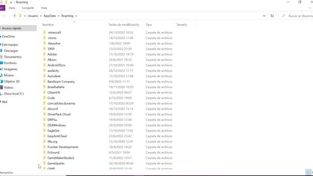Open Disco local (C:) in navigation pane
The width and height of the screenshot is (313, 176).
[14, 93]
